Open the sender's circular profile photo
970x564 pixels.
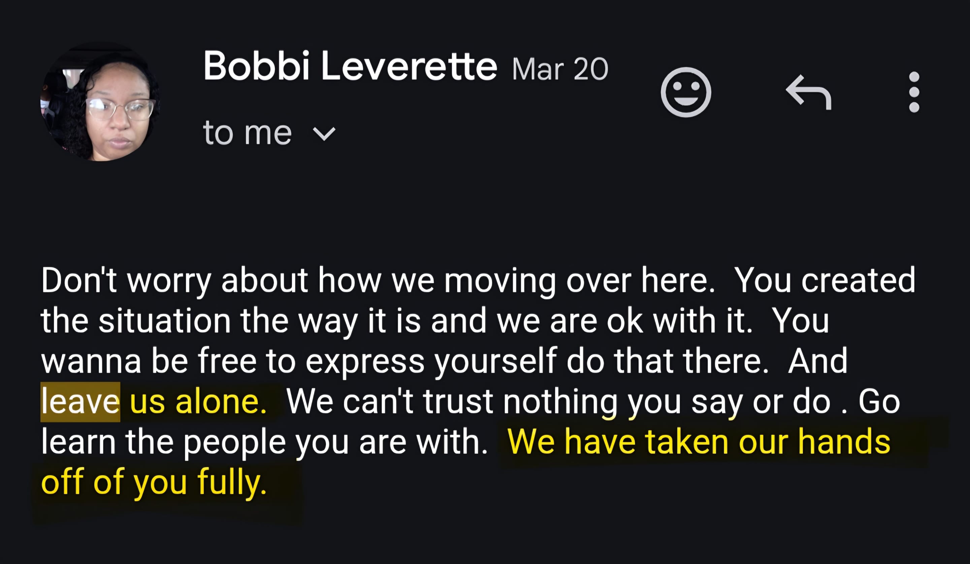point(100,102)
